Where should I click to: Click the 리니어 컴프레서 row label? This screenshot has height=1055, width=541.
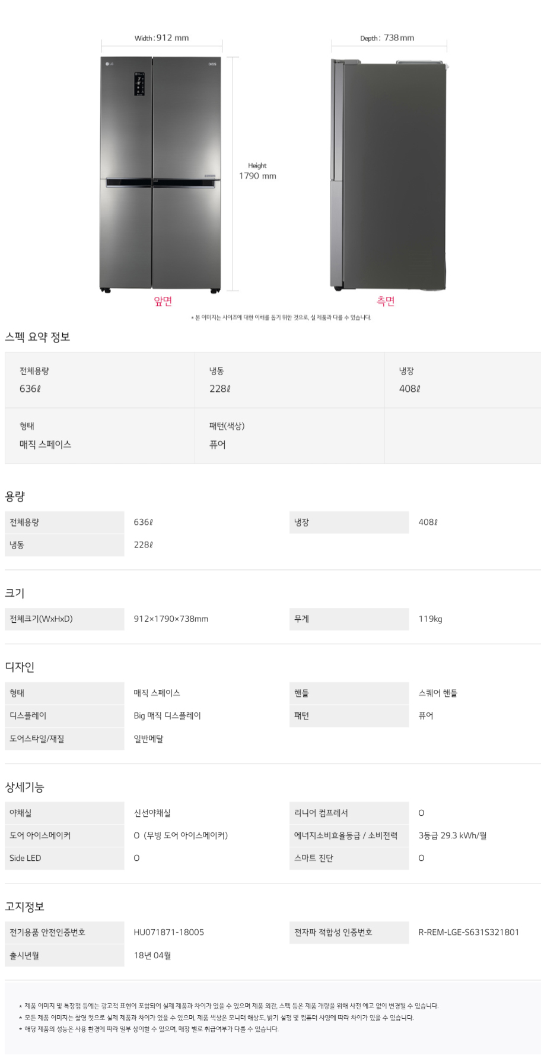click(x=321, y=813)
